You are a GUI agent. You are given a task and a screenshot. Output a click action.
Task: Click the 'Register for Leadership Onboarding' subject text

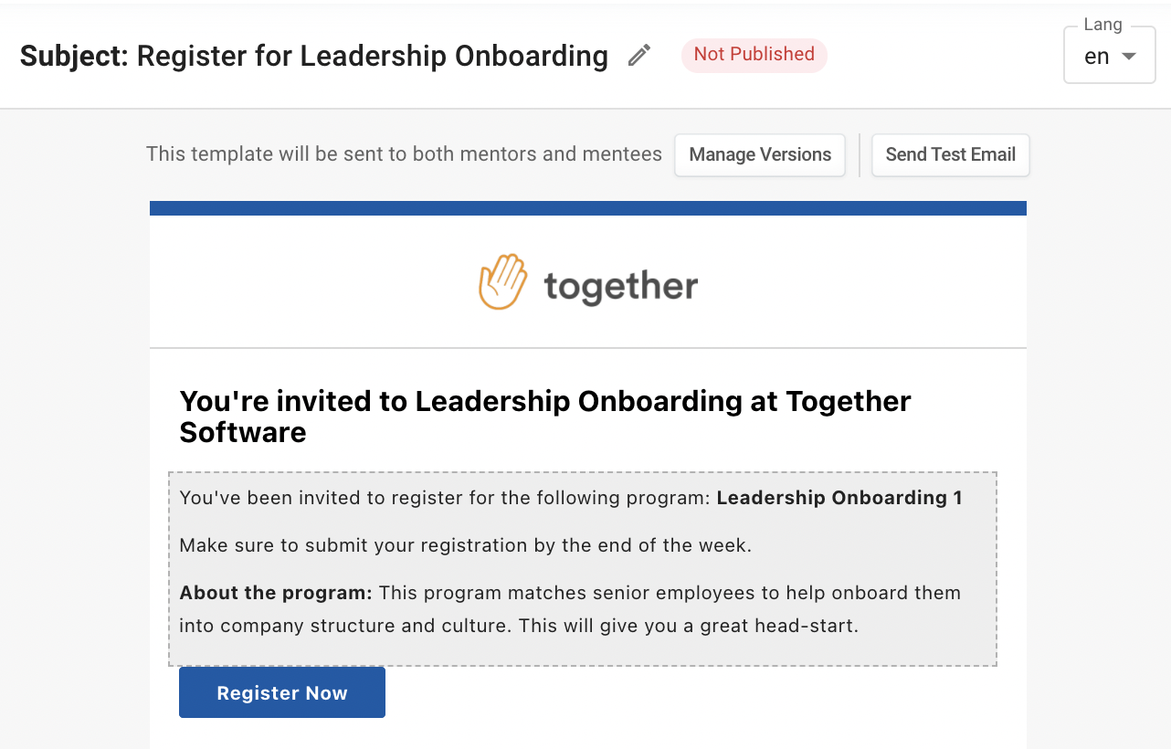coord(373,56)
